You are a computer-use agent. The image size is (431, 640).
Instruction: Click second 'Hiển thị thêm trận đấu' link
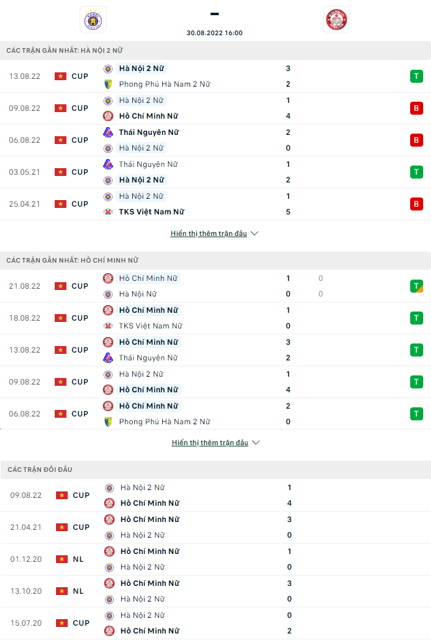point(210,443)
